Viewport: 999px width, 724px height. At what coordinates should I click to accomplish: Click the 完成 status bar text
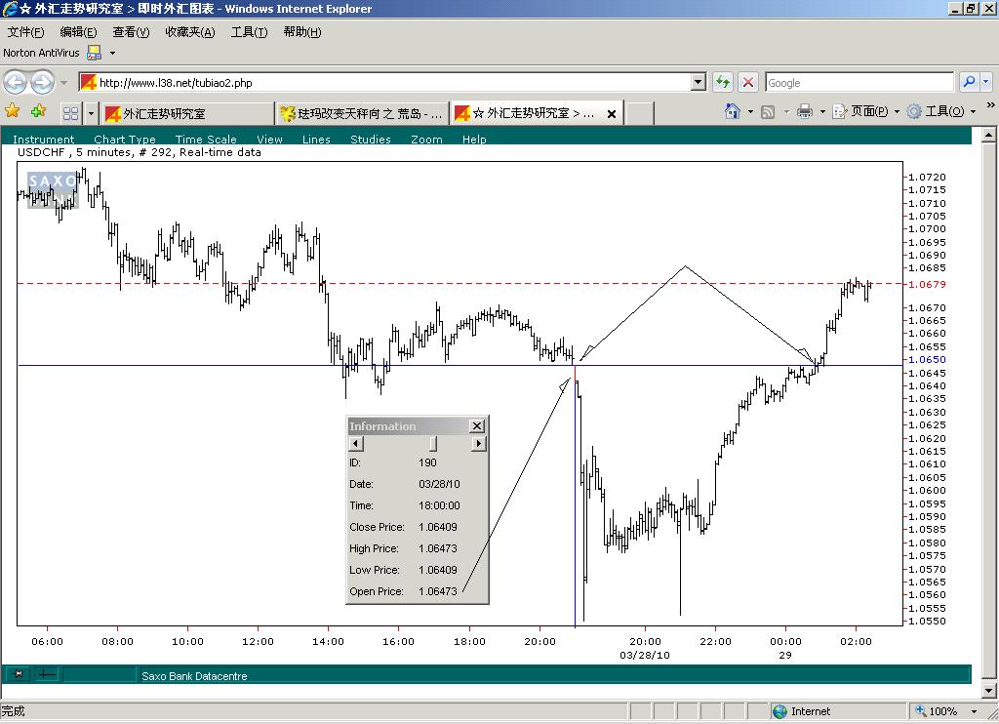click(x=13, y=711)
